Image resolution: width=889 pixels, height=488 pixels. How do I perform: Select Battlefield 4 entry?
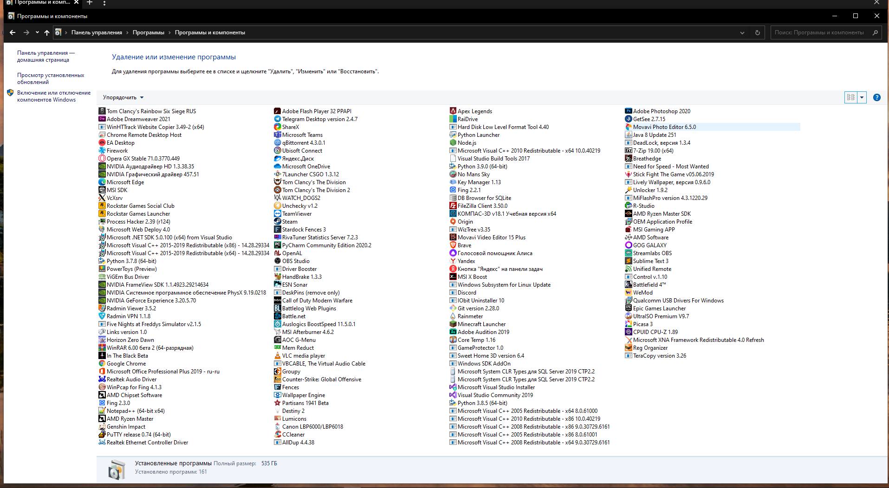649,285
